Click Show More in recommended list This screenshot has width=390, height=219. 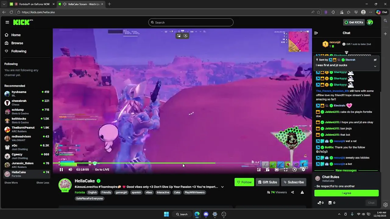pyautogui.click(x=11, y=183)
